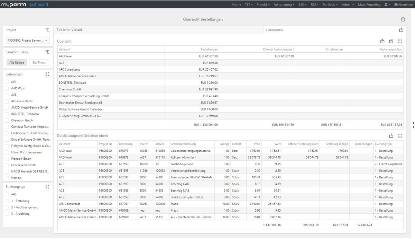Select the AAD Wuxi supplier checkbox

7,88
